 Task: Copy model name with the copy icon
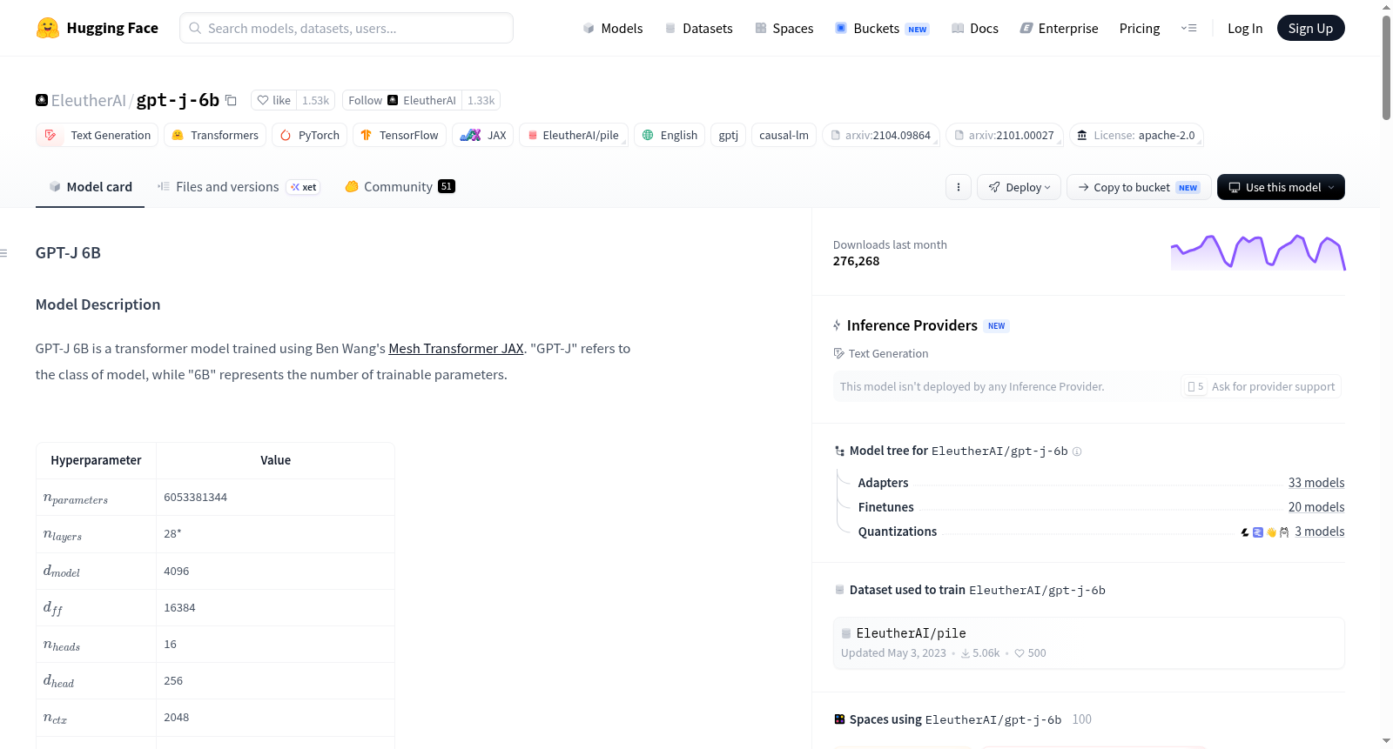[x=231, y=100]
